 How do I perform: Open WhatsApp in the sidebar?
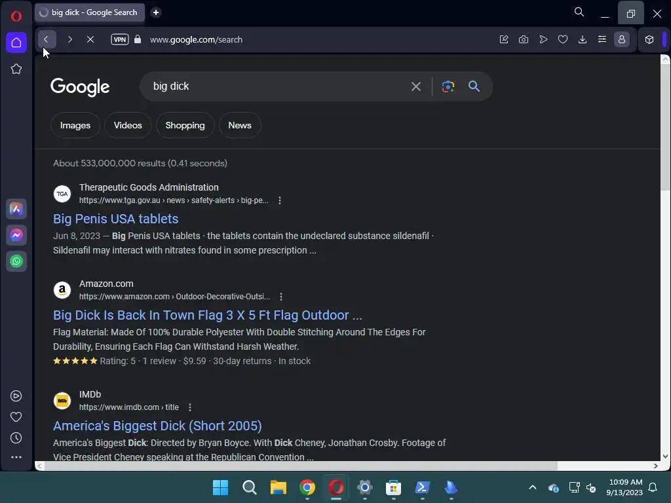pyautogui.click(x=16, y=261)
